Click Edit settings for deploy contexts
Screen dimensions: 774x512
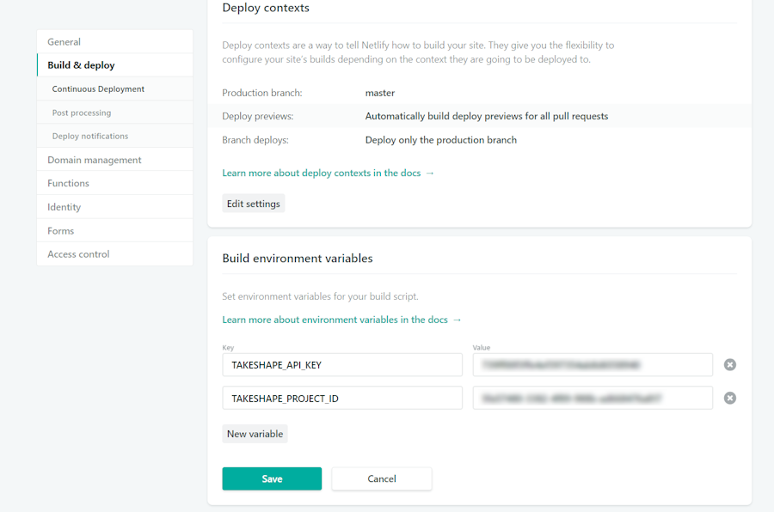(x=253, y=204)
